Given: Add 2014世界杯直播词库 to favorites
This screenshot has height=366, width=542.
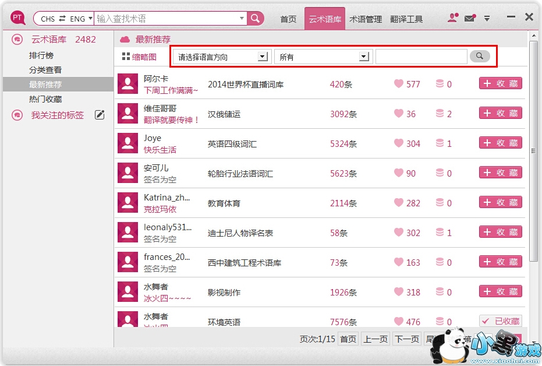Looking at the screenshot, I should 500,83.
